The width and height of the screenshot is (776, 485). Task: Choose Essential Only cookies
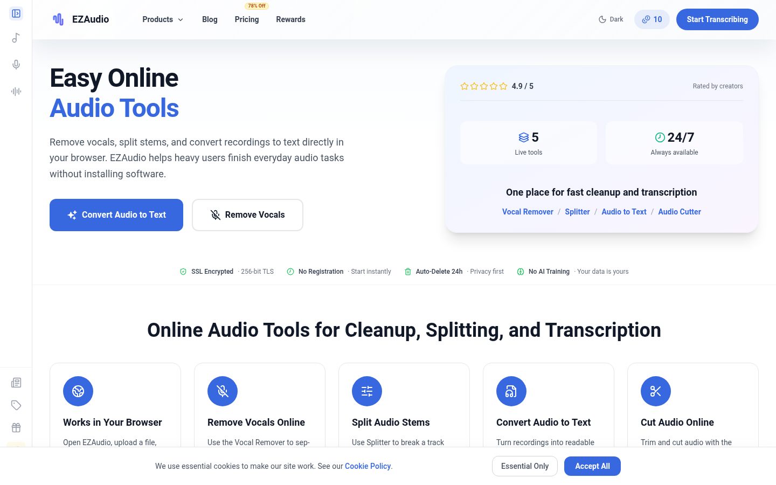click(x=525, y=466)
